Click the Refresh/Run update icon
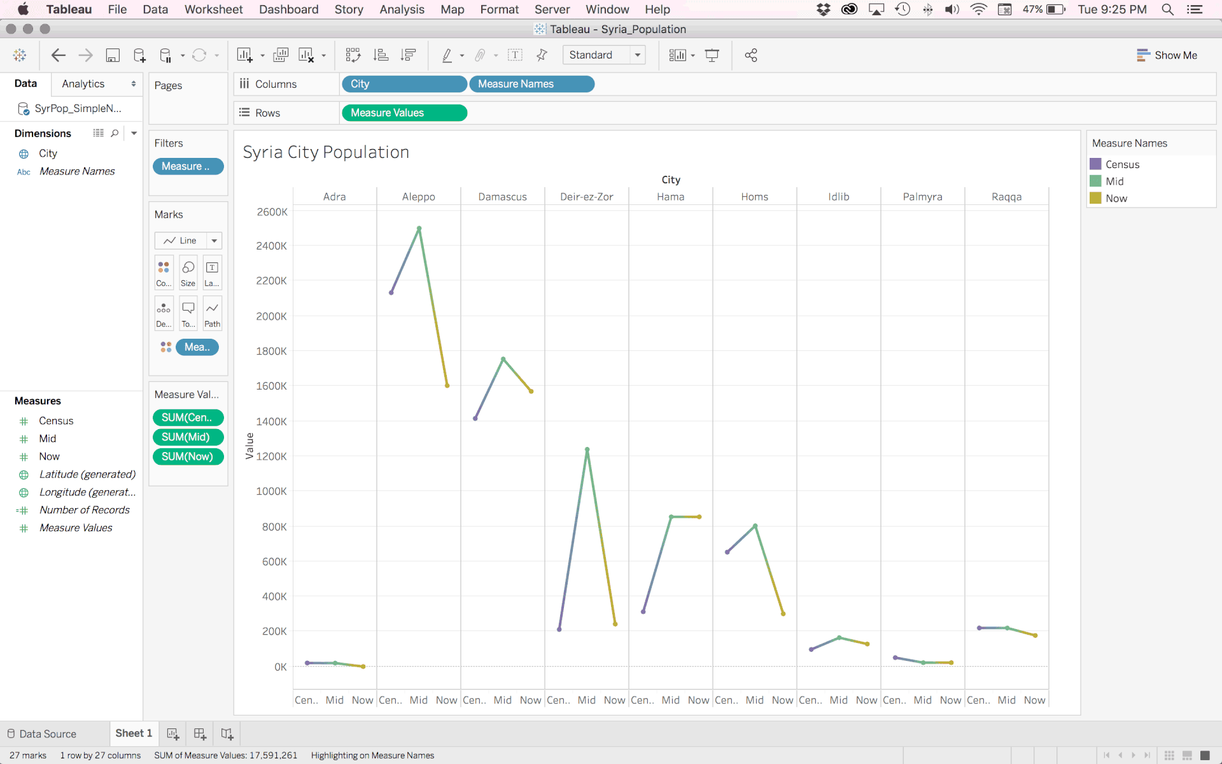 tap(199, 55)
